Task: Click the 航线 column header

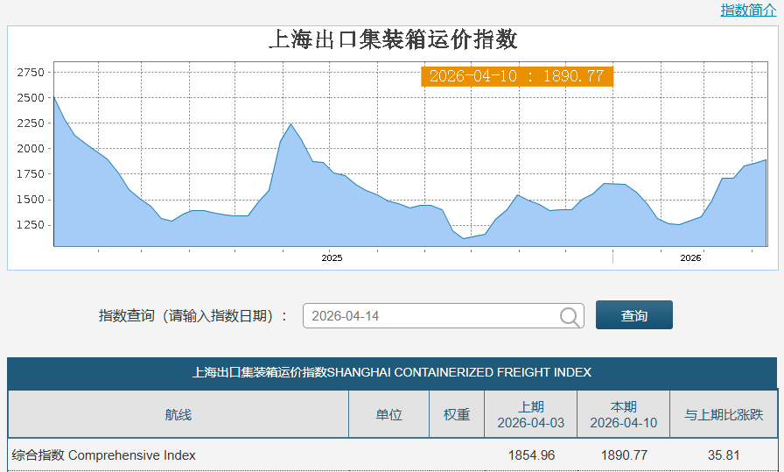Action: [178, 414]
